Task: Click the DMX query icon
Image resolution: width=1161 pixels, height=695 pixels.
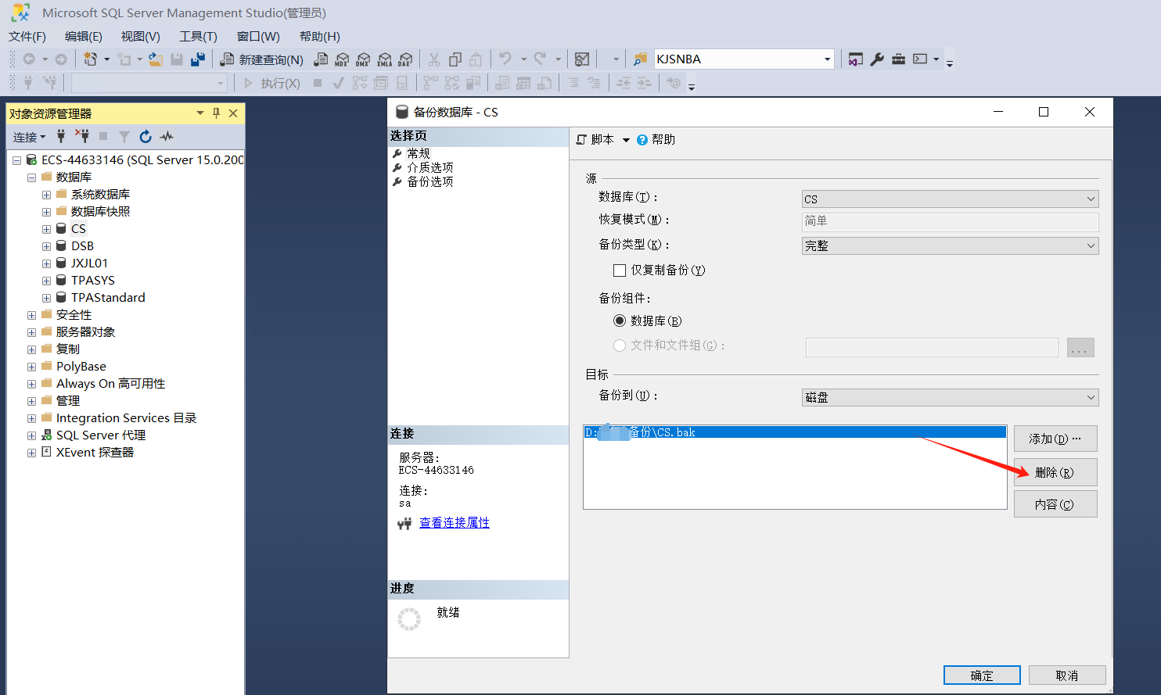Action: (x=363, y=59)
